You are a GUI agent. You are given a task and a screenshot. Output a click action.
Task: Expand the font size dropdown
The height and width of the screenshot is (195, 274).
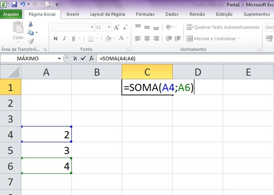tap(109, 27)
